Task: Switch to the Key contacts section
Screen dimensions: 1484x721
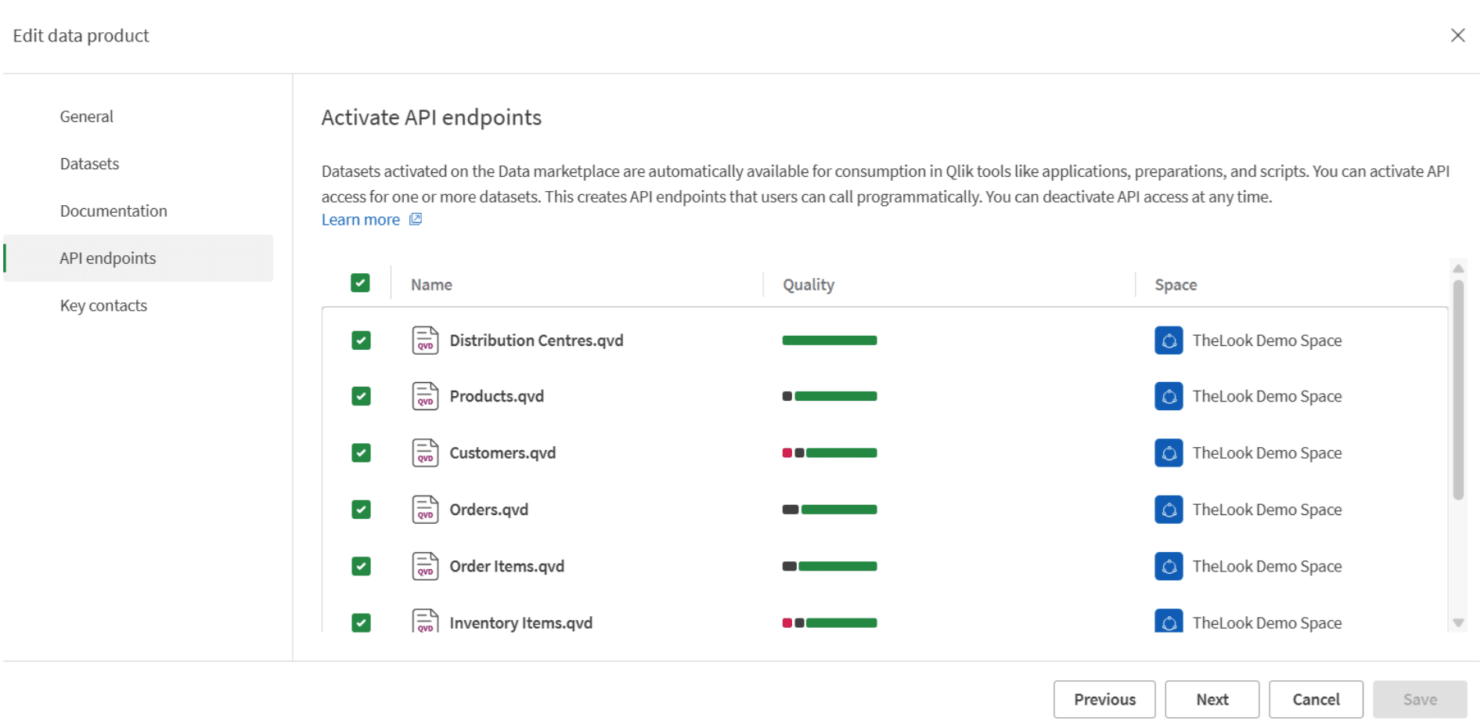Action: [103, 305]
